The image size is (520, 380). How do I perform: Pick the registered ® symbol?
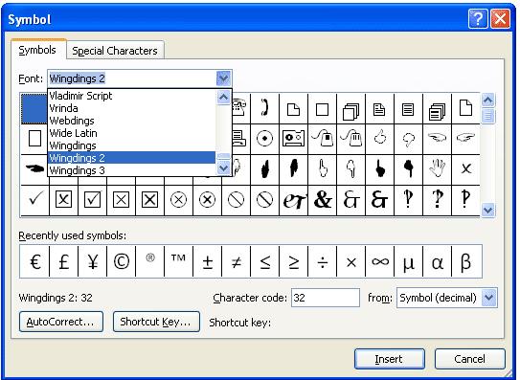tap(150, 261)
